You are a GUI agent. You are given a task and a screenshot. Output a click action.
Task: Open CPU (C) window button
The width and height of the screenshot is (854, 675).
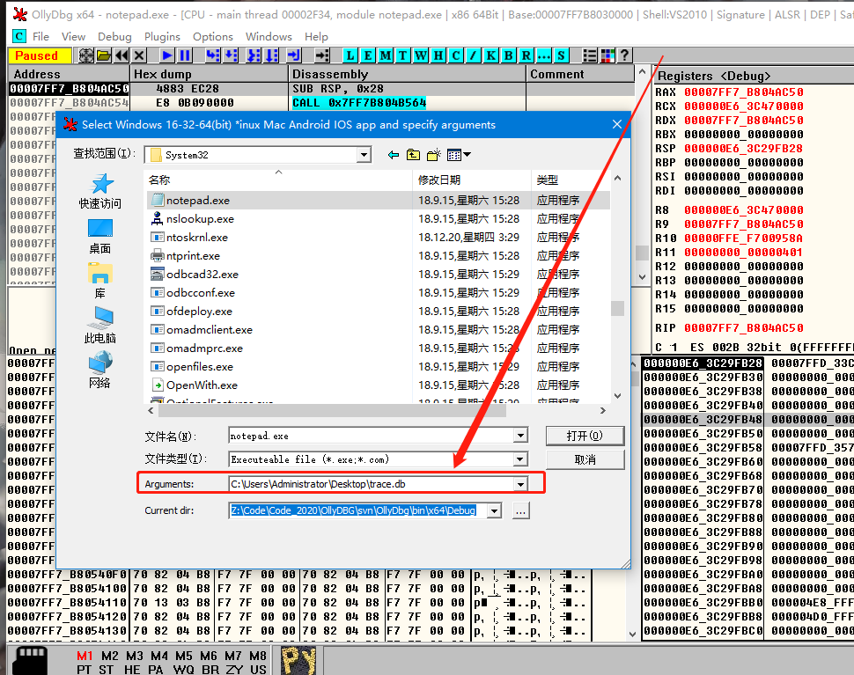click(x=456, y=55)
